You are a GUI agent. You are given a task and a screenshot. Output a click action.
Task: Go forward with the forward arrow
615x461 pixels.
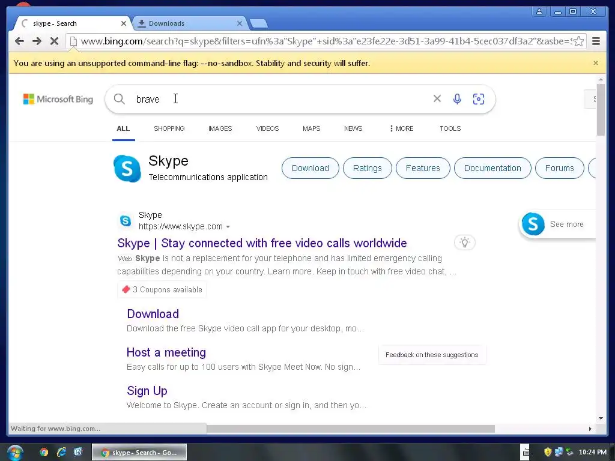[x=37, y=41]
